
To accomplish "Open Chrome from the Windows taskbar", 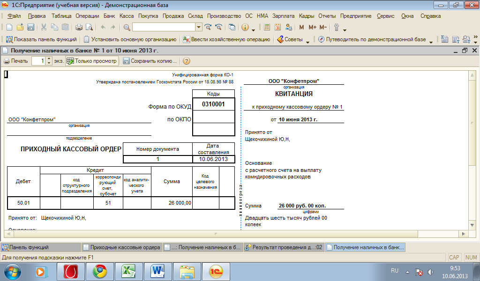I will (x=99, y=272).
